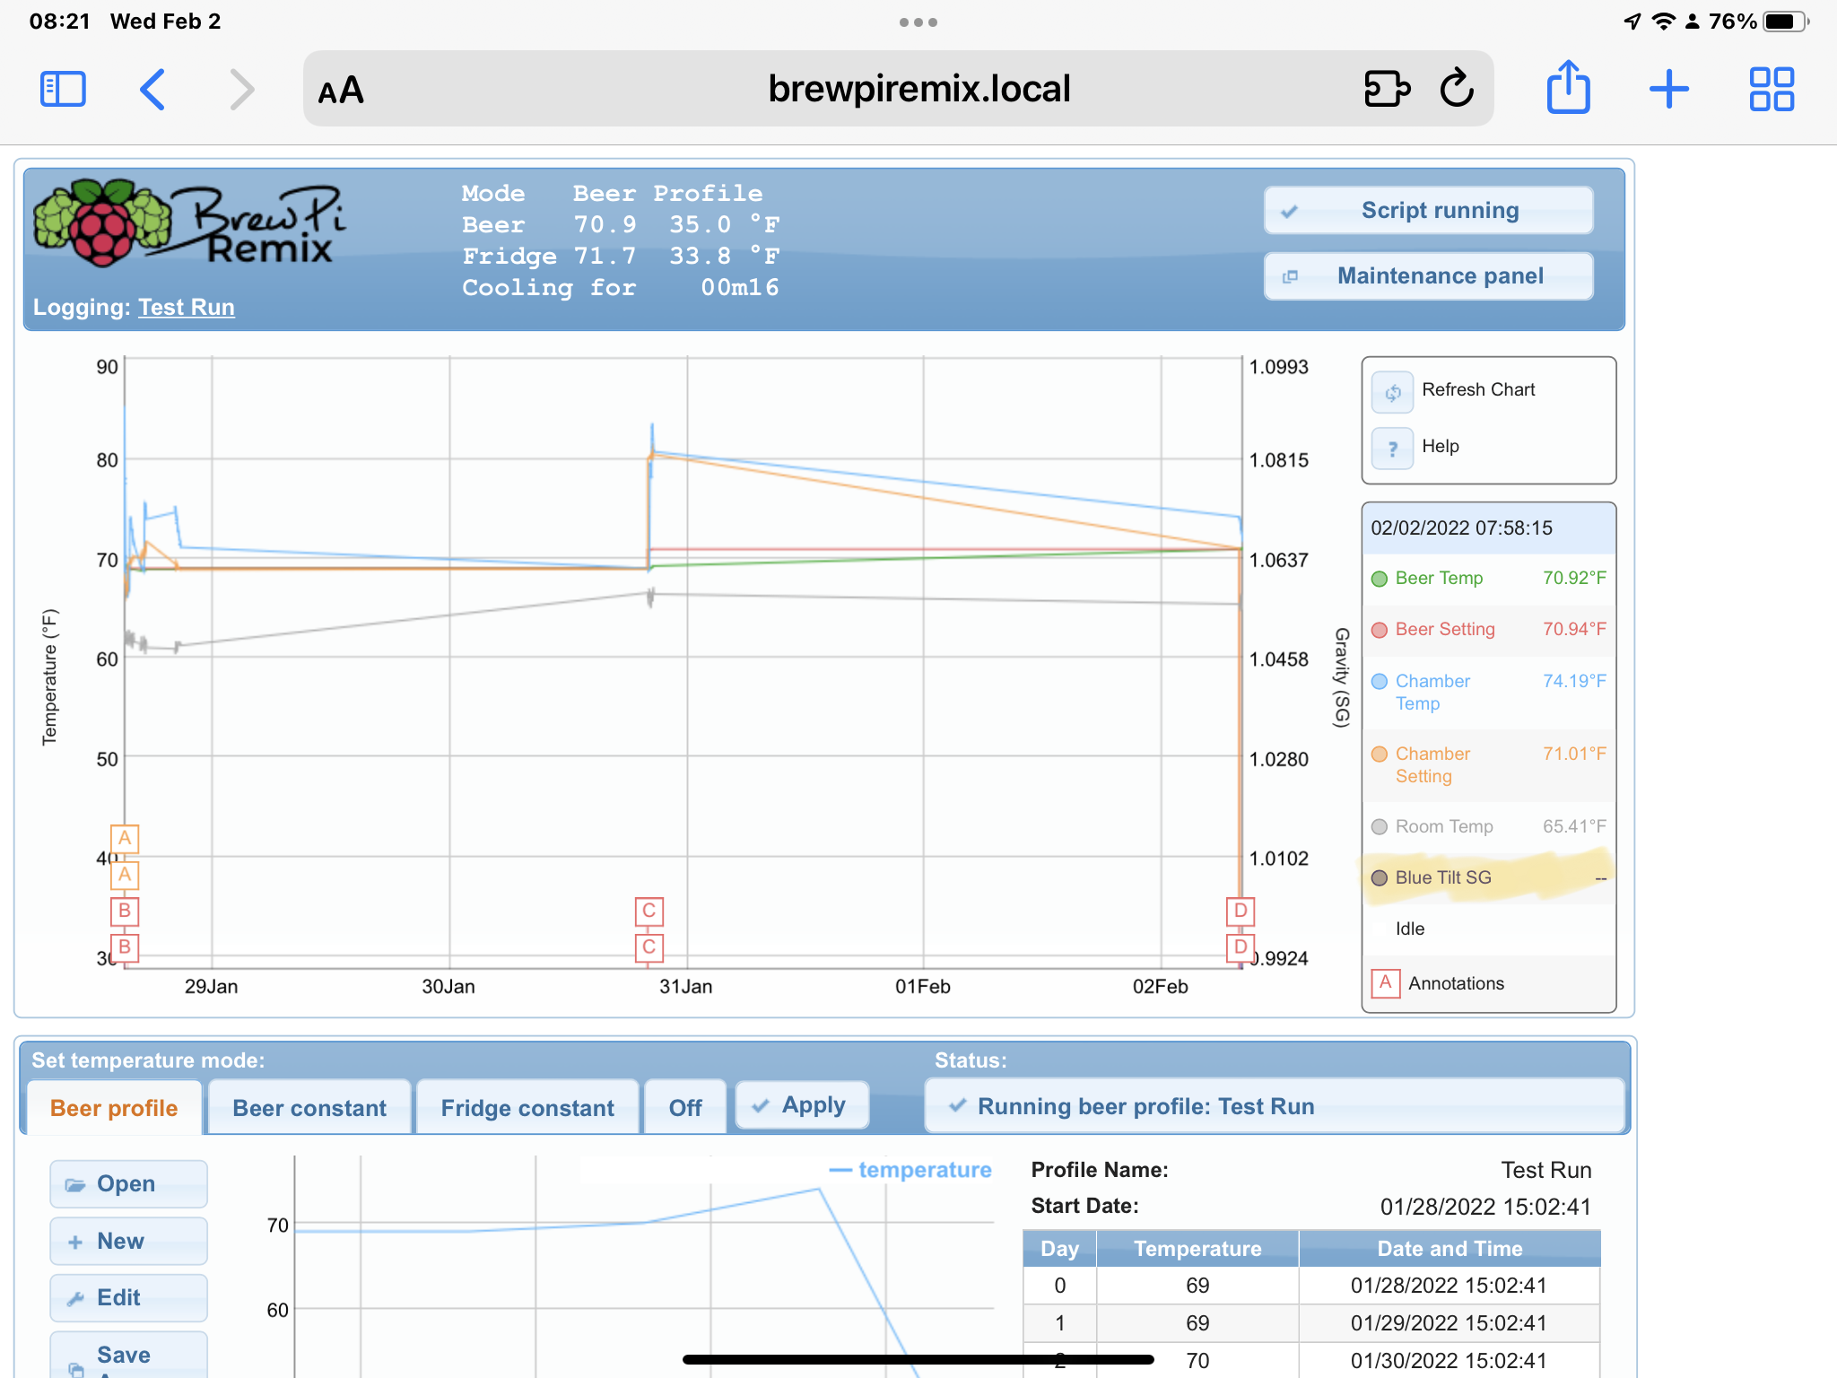1837x1378 pixels.
Task: Go back to the previous page
Action: pos(152,89)
